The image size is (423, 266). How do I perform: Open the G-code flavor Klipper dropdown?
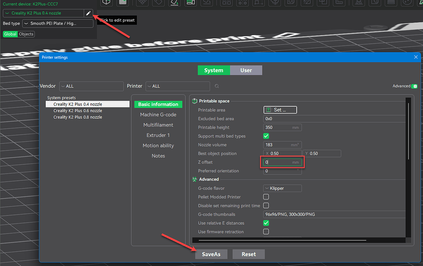[x=282, y=188]
